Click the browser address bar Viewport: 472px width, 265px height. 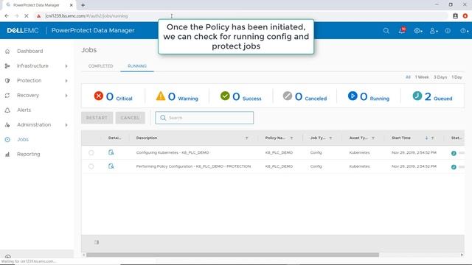click(241, 16)
